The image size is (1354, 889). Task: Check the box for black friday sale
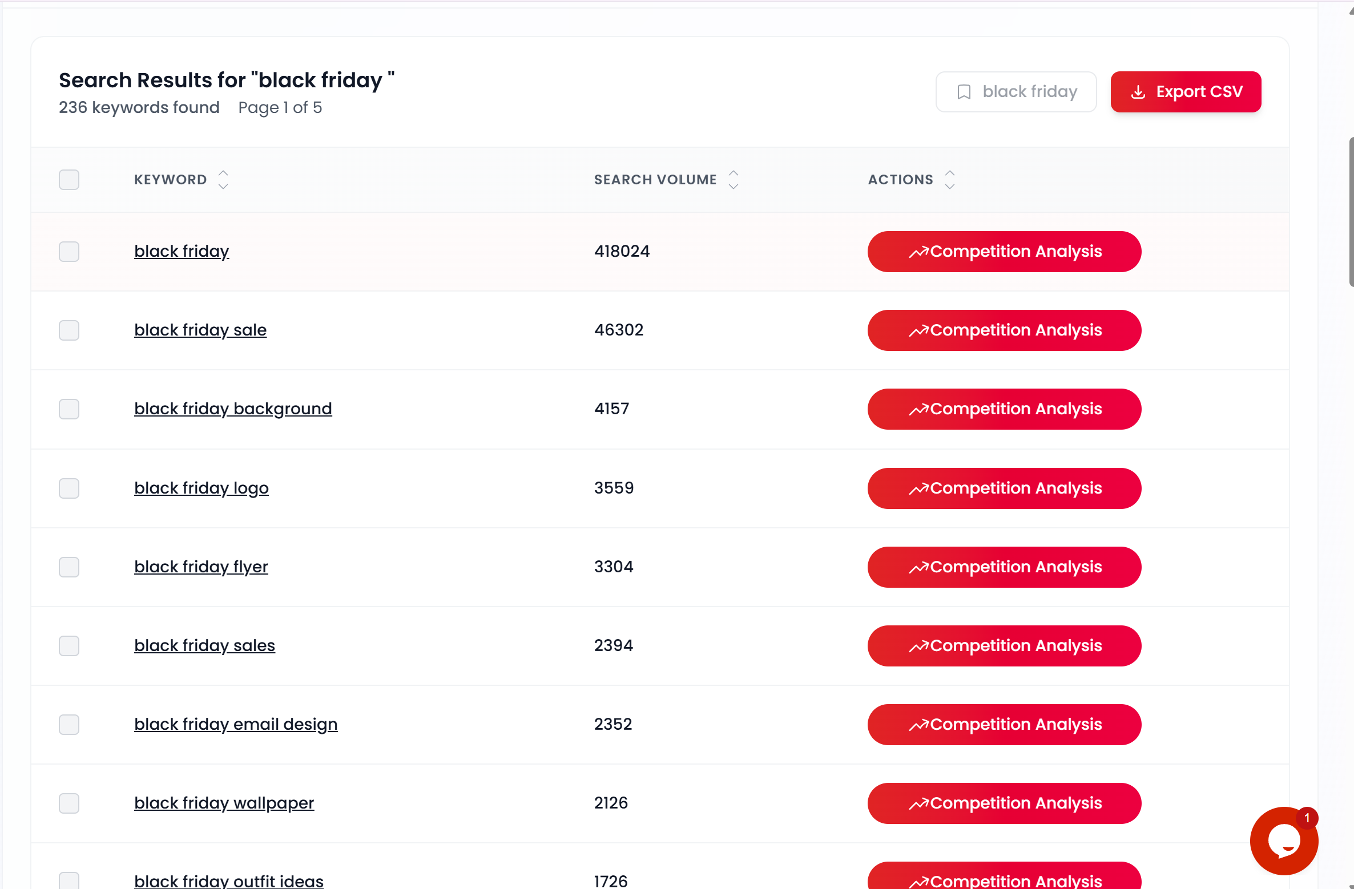coord(69,330)
